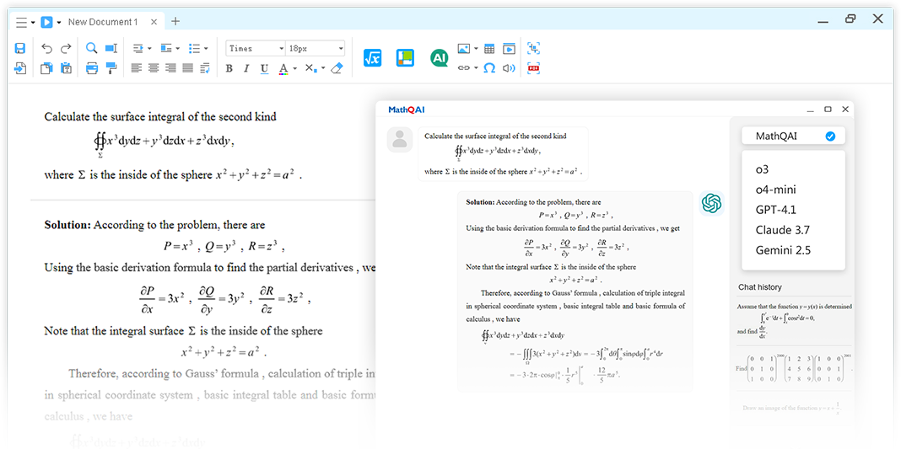Screen dimensions: 901x449
Task: Export document via the PDF icon
Action: point(534,68)
